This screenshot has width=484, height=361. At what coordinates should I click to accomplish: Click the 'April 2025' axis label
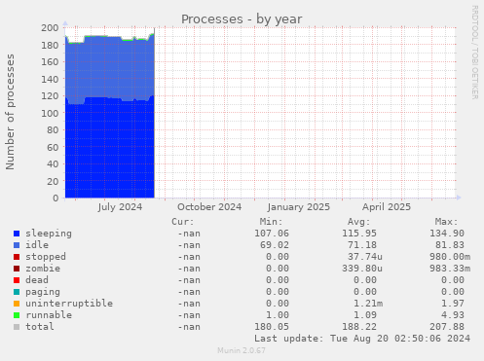(x=387, y=207)
